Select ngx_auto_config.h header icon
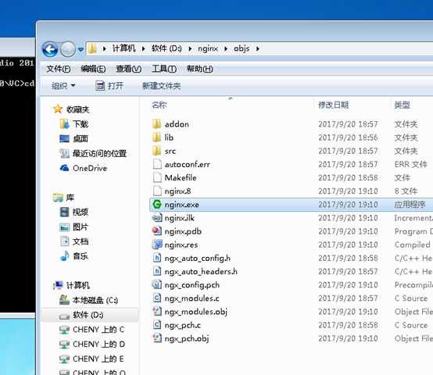 [x=157, y=258]
